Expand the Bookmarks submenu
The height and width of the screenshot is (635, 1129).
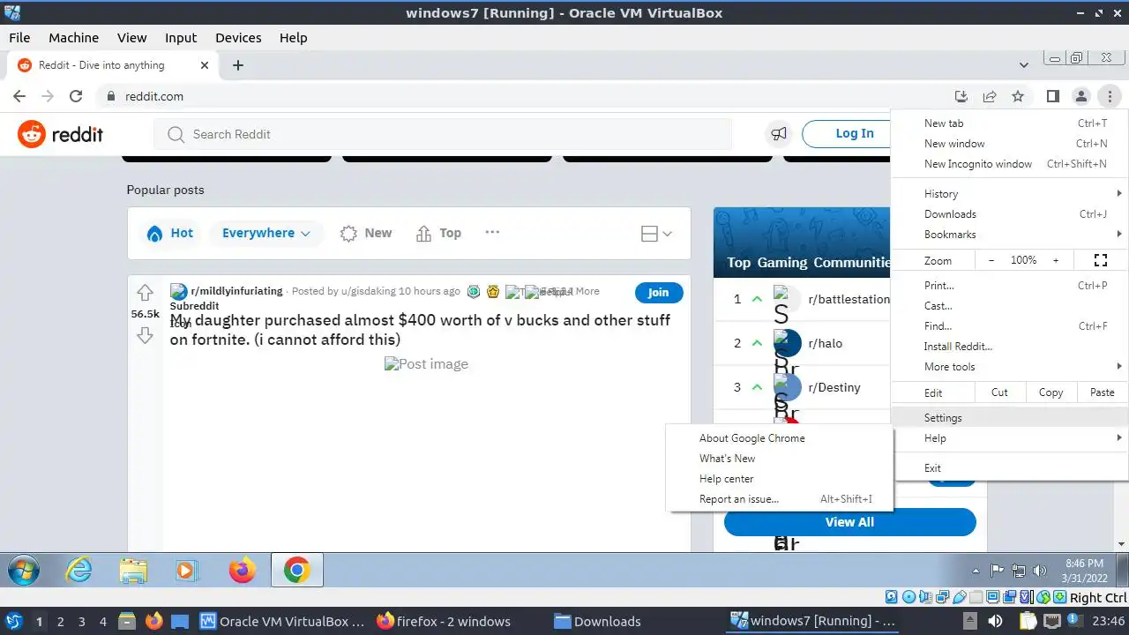(1010, 235)
